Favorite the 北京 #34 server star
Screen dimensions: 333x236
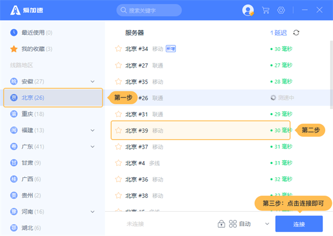118,49
